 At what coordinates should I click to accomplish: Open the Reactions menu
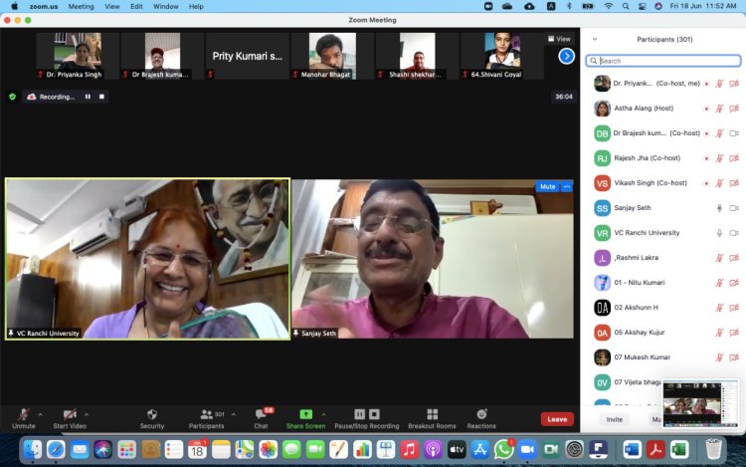pos(481,414)
